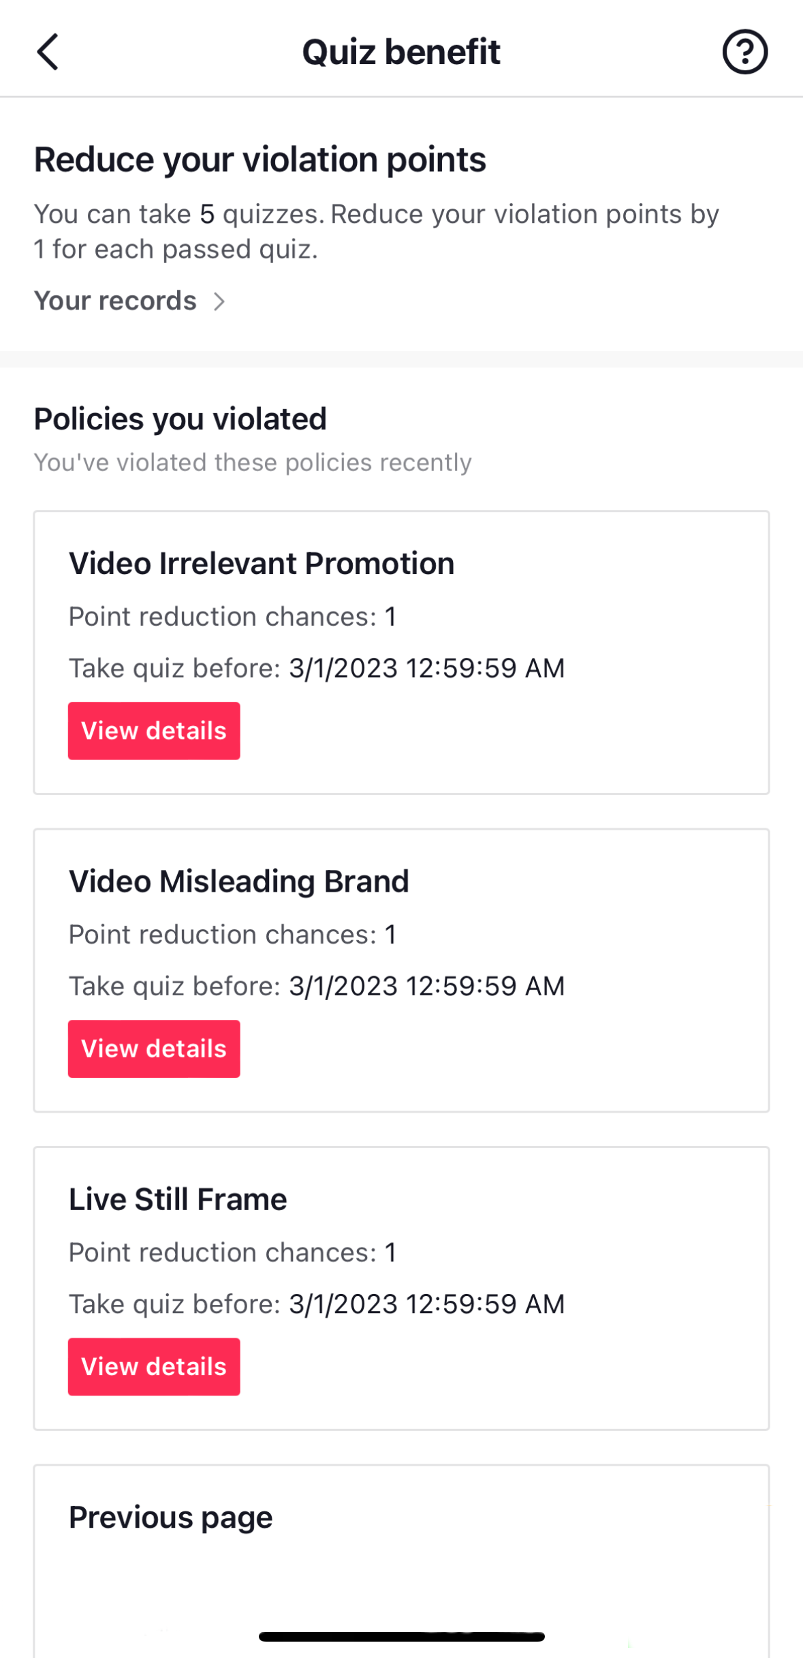803x1658 pixels.
Task: Select the Video Misleading Brand card title
Action: [x=239, y=881]
